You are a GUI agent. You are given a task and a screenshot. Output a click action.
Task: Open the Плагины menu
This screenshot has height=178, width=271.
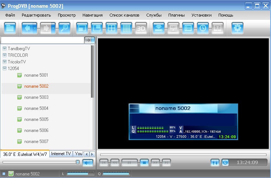click(x=176, y=15)
